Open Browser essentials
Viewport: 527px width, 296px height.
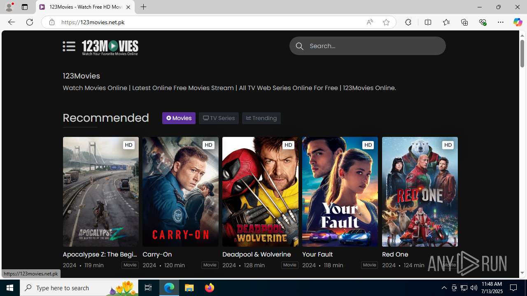click(x=483, y=22)
